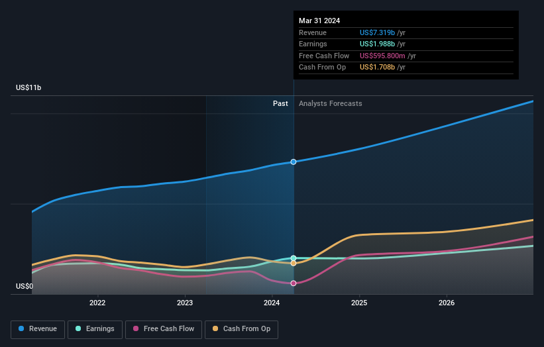
Task: Click the Revenue row label in tooltip
Action: point(313,32)
